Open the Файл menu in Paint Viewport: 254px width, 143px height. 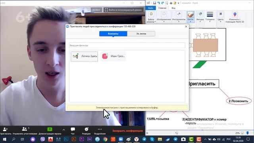[x=150, y=8]
